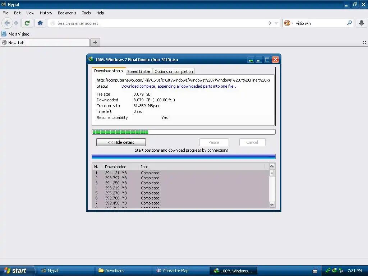
Task: Show tab groups grid icon
Action: point(364,42)
